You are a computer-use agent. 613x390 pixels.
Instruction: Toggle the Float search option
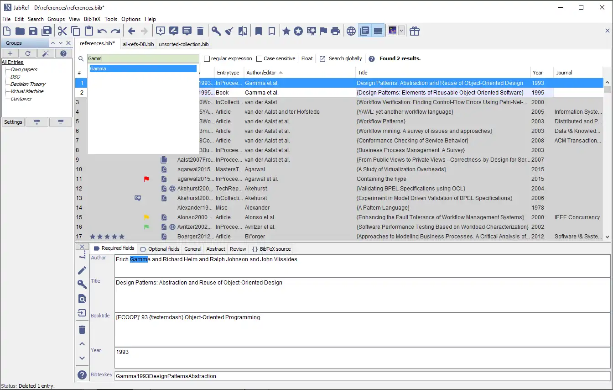pyautogui.click(x=307, y=58)
